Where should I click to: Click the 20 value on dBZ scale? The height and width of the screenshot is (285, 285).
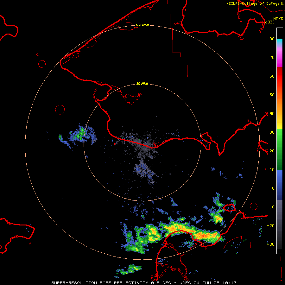(272, 151)
